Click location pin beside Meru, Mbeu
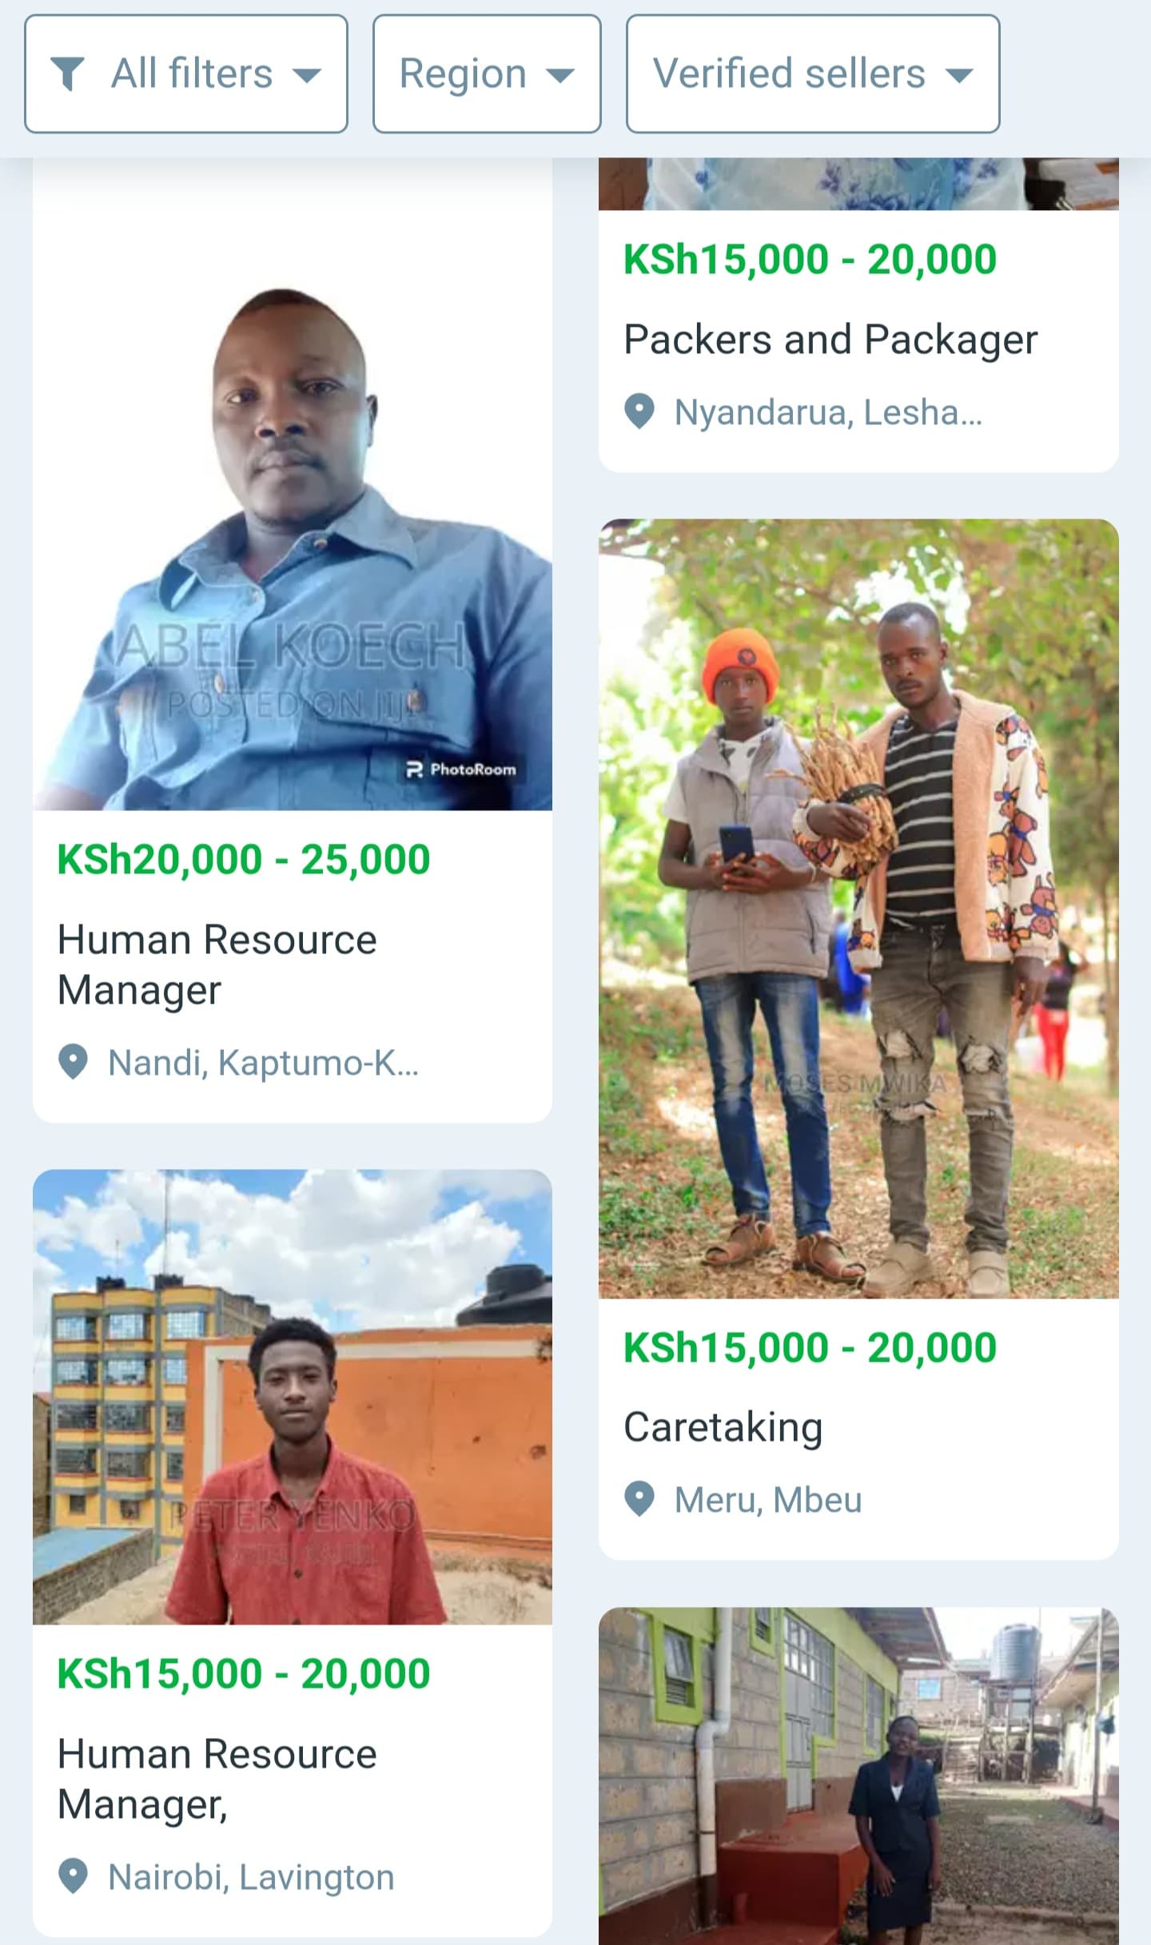Image resolution: width=1151 pixels, height=1945 pixels. tap(639, 1499)
